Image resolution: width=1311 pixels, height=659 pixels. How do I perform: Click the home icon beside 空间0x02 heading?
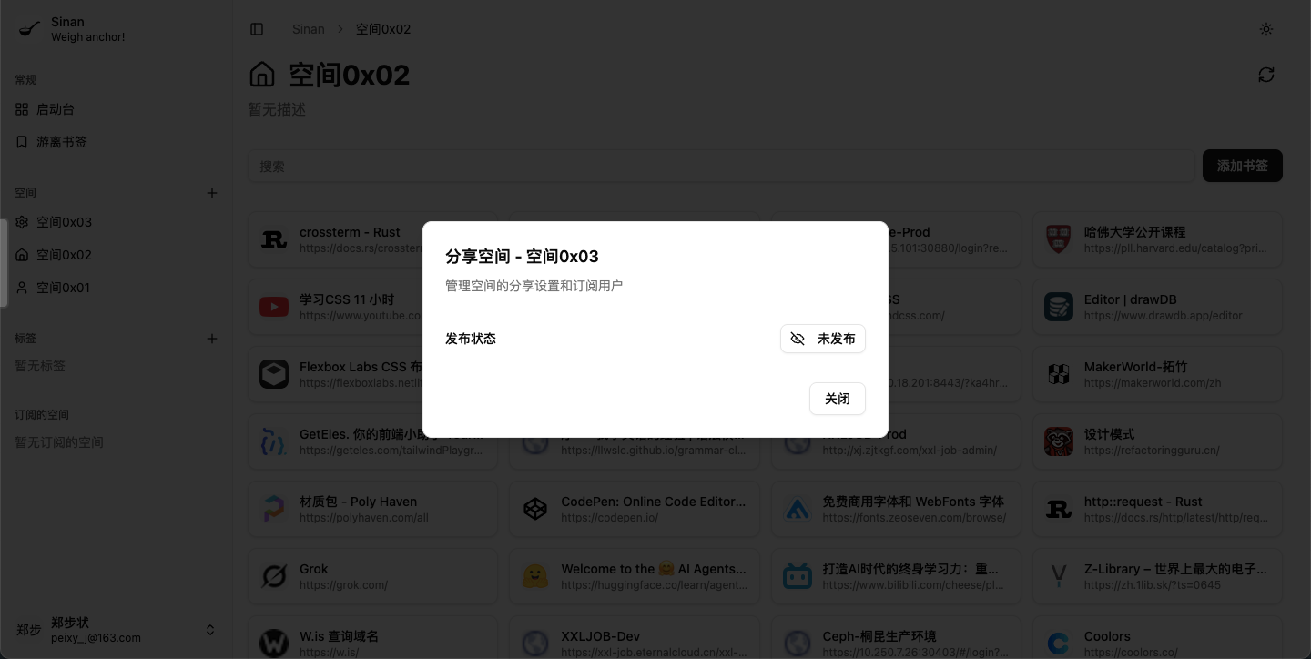[x=262, y=74]
